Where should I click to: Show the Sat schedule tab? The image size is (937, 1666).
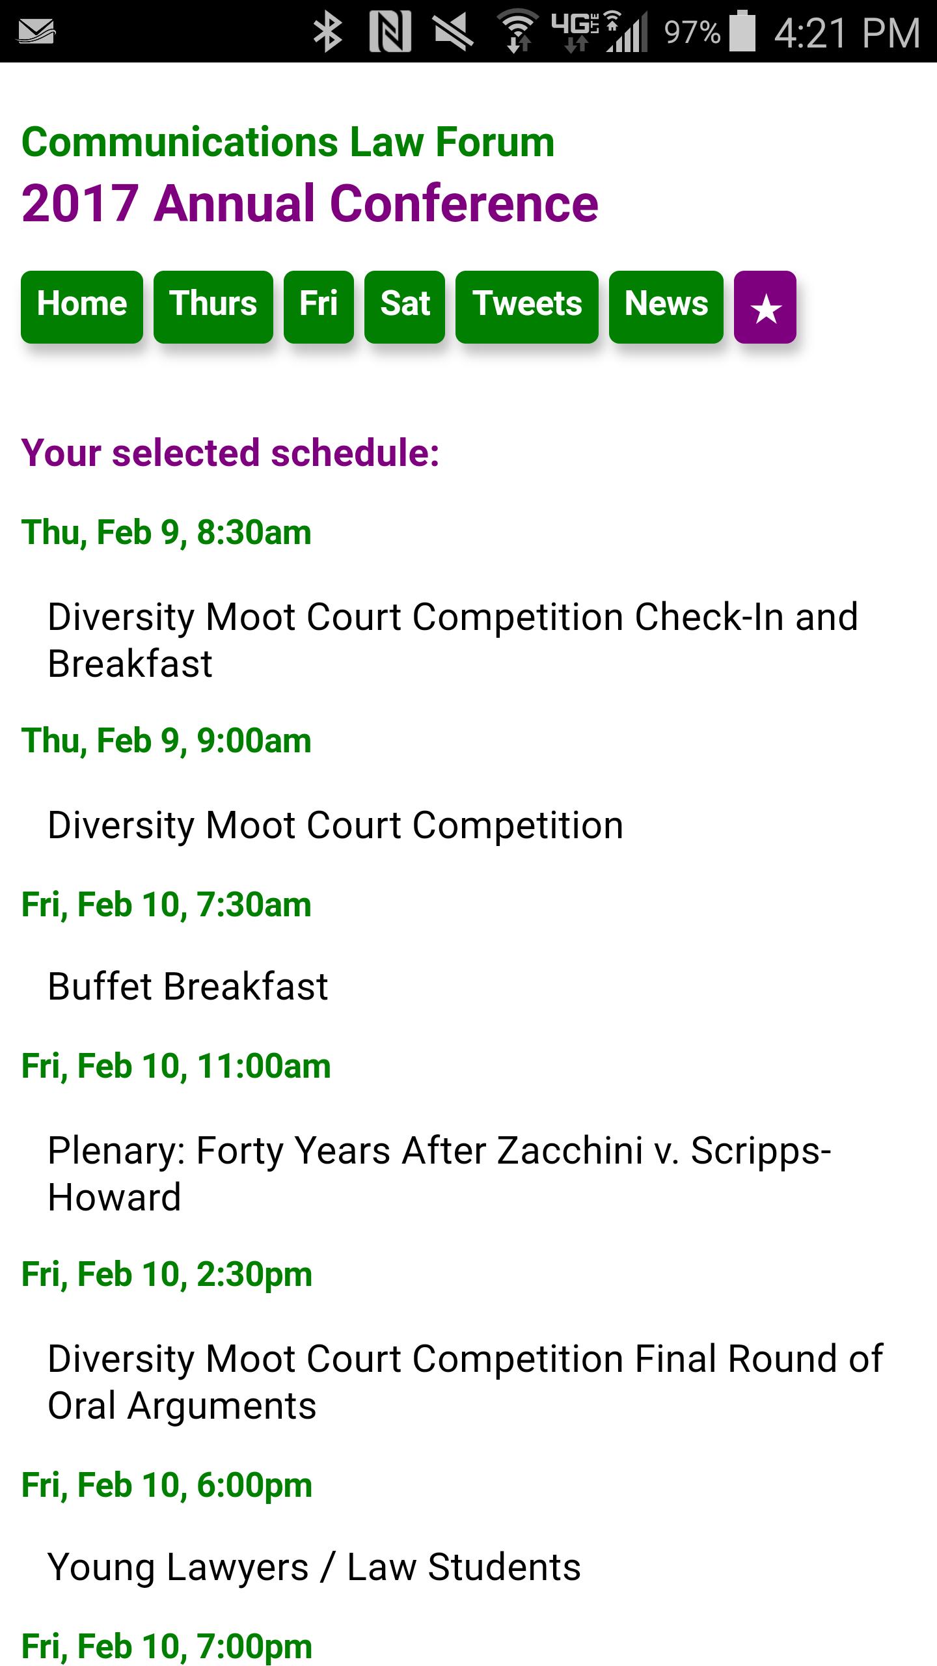pyautogui.click(x=405, y=307)
